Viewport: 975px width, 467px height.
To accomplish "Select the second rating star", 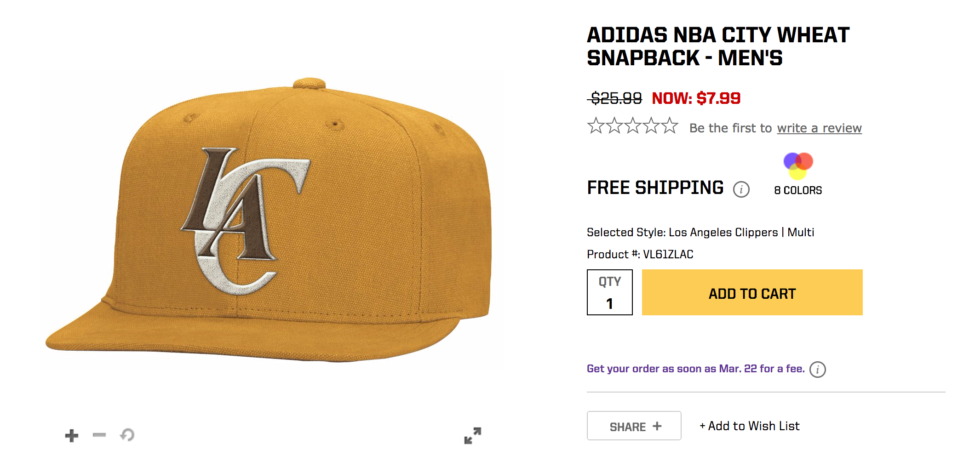I will (x=614, y=126).
